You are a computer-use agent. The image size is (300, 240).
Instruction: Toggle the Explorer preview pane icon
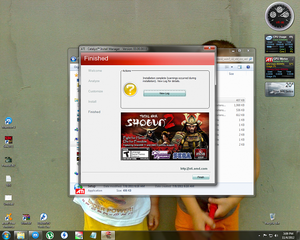[240, 67]
